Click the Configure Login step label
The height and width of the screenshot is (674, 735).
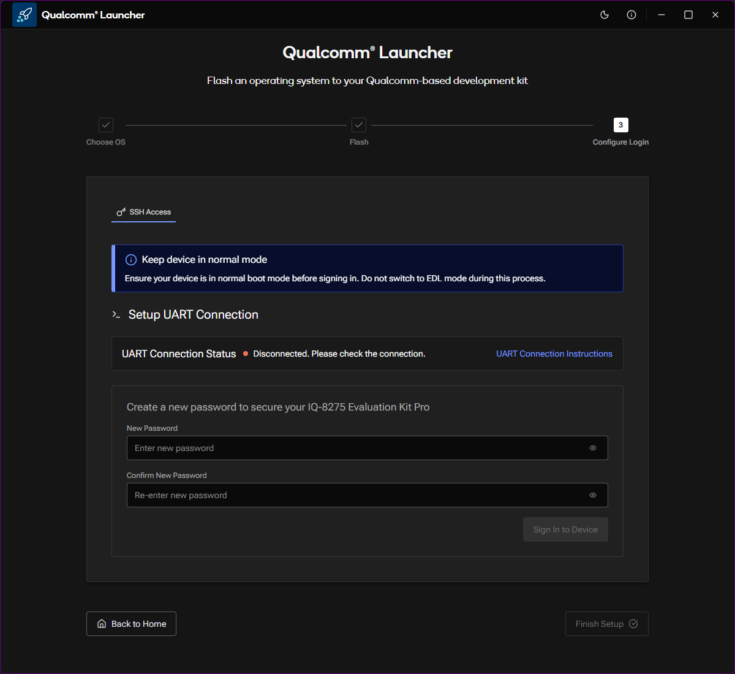[x=620, y=142]
